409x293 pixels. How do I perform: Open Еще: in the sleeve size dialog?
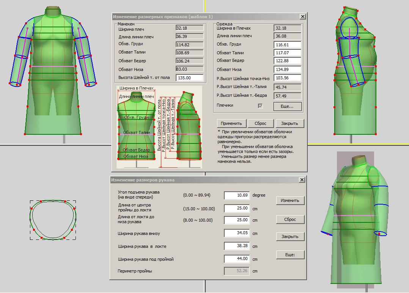pos(290,255)
